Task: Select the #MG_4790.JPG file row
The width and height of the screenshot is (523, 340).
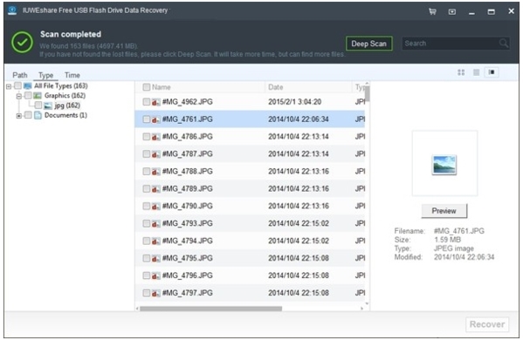Action: pyautogui.click(x=250, y=206)
